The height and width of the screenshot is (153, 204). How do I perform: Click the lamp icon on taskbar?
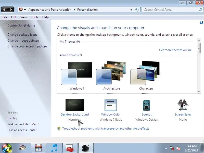point(22,148)
